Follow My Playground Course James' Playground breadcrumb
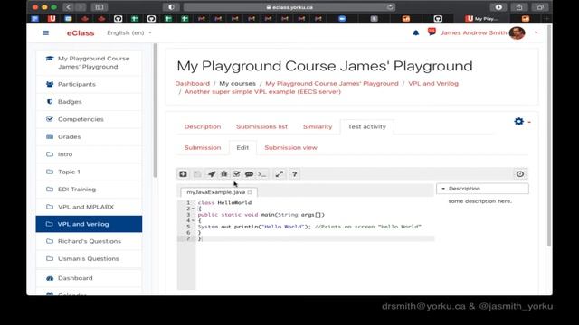 point(332,84)
